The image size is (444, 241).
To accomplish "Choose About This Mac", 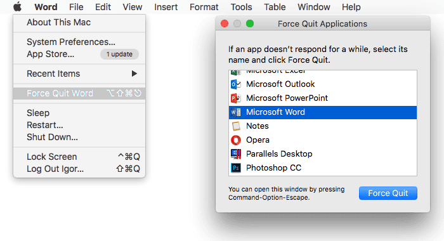I will coord(79,22).
